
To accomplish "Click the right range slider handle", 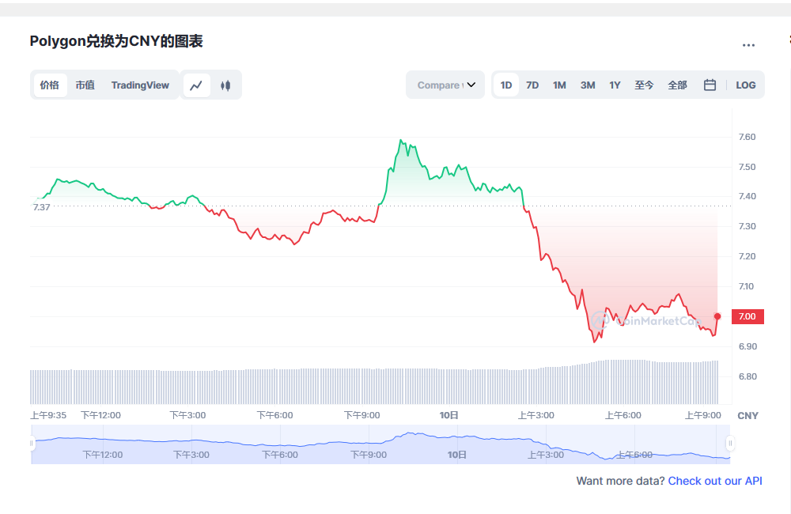I will (730, 444).
